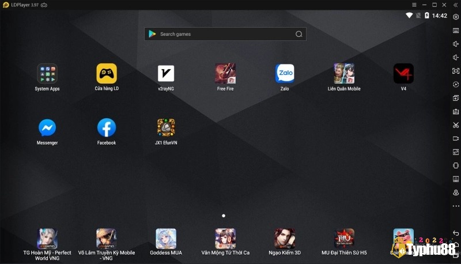The height and width of the screenshot is (264, 461).
Task: Click the no-SIM signal status icon
Action: point(418,16)
